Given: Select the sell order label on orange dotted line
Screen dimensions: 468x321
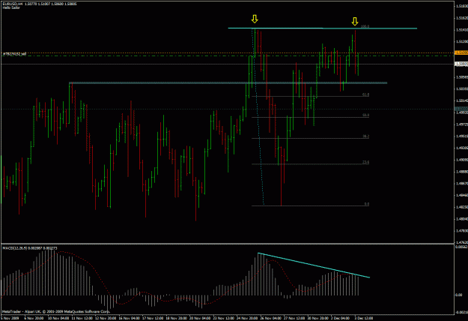Looking at the screenshot, I should [14, 54].
